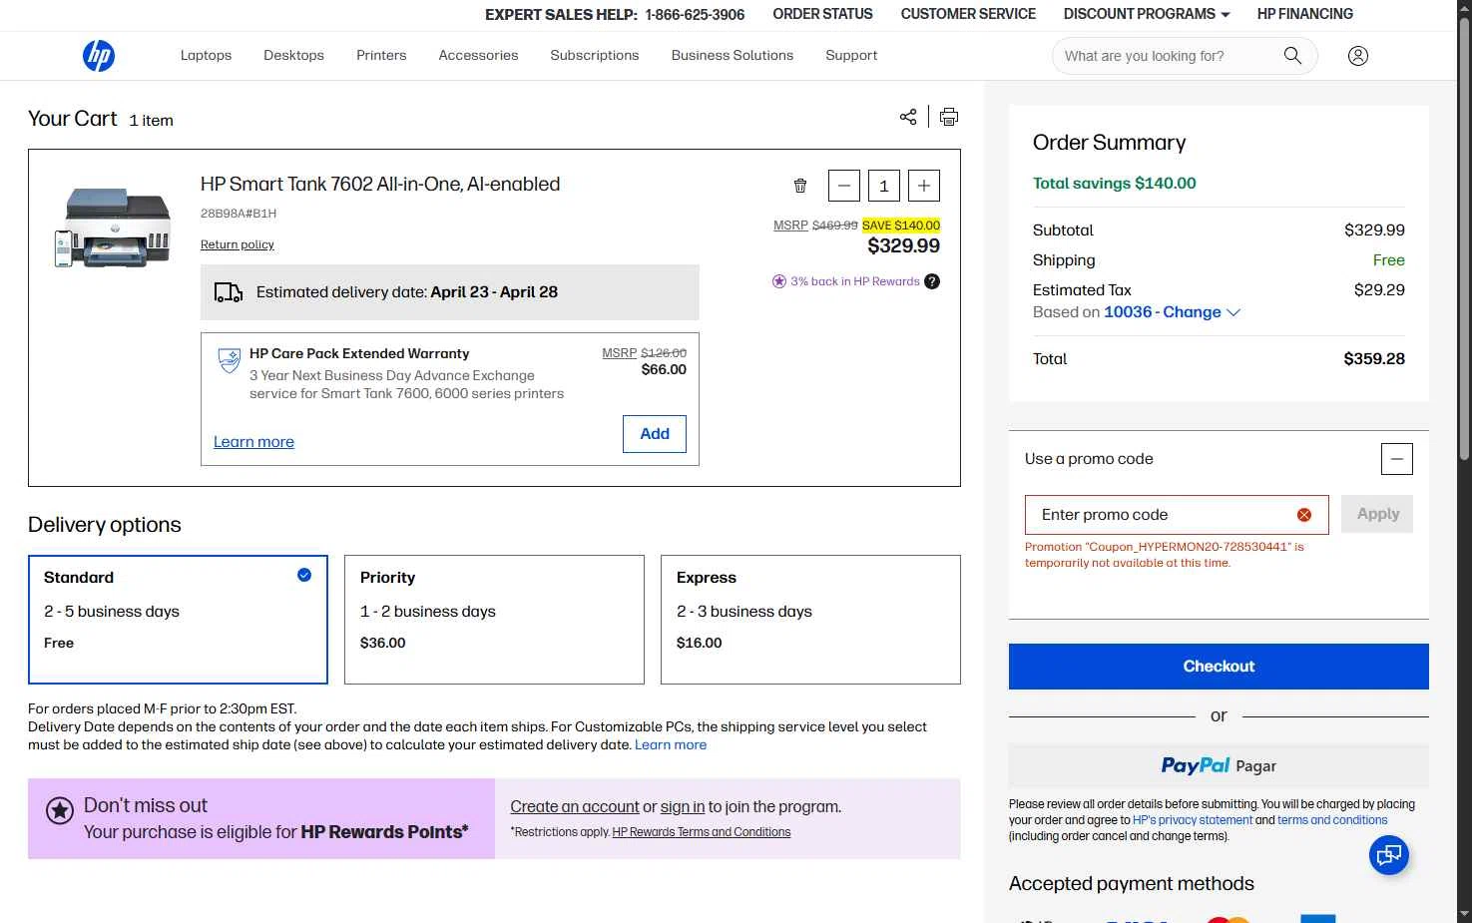Screen dimensions: 1472x923
Task: Open the Return policy link
Action: [238, 244]
